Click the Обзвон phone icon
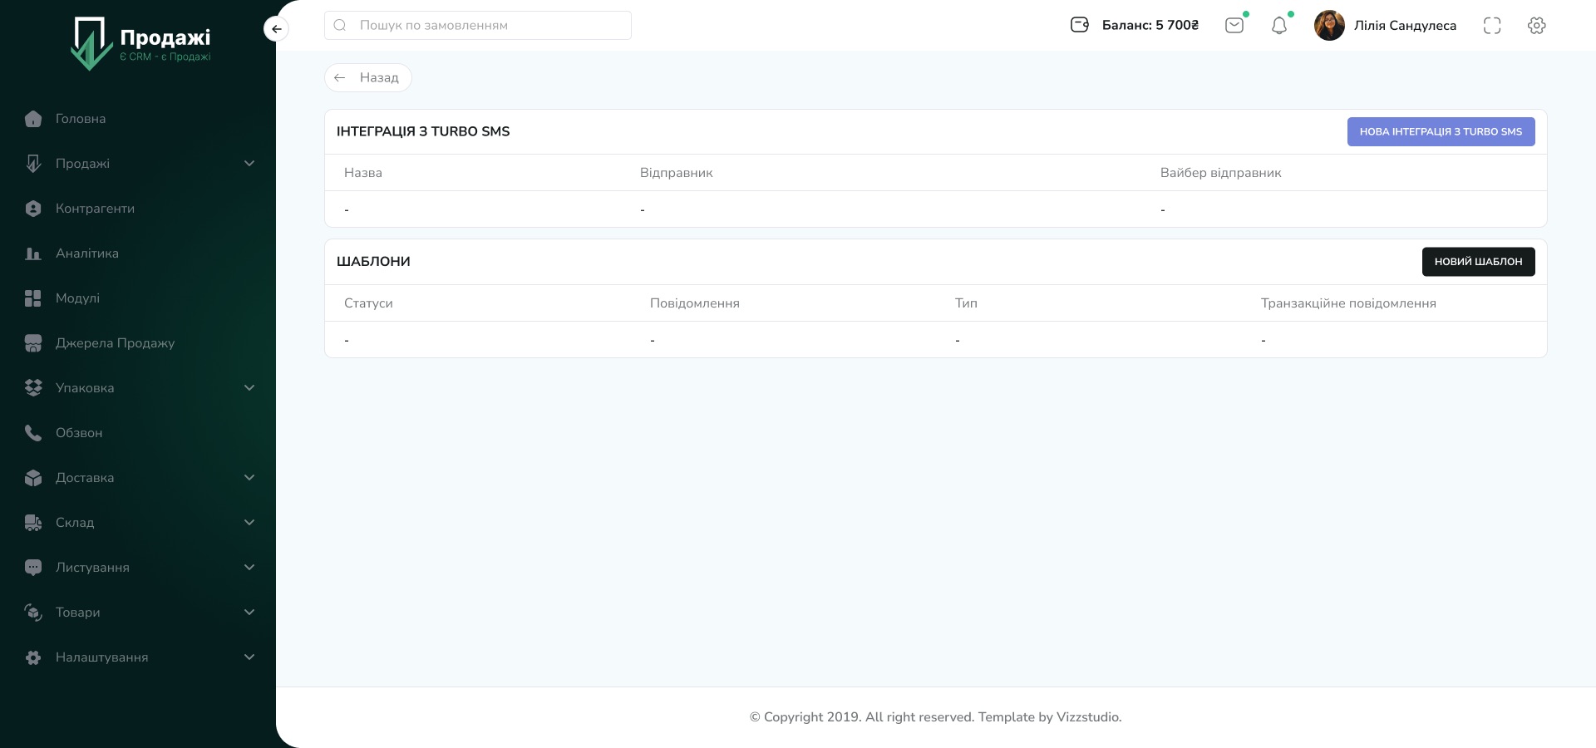The width and height of the screenshot is (1596, 748). coord(33,433)
